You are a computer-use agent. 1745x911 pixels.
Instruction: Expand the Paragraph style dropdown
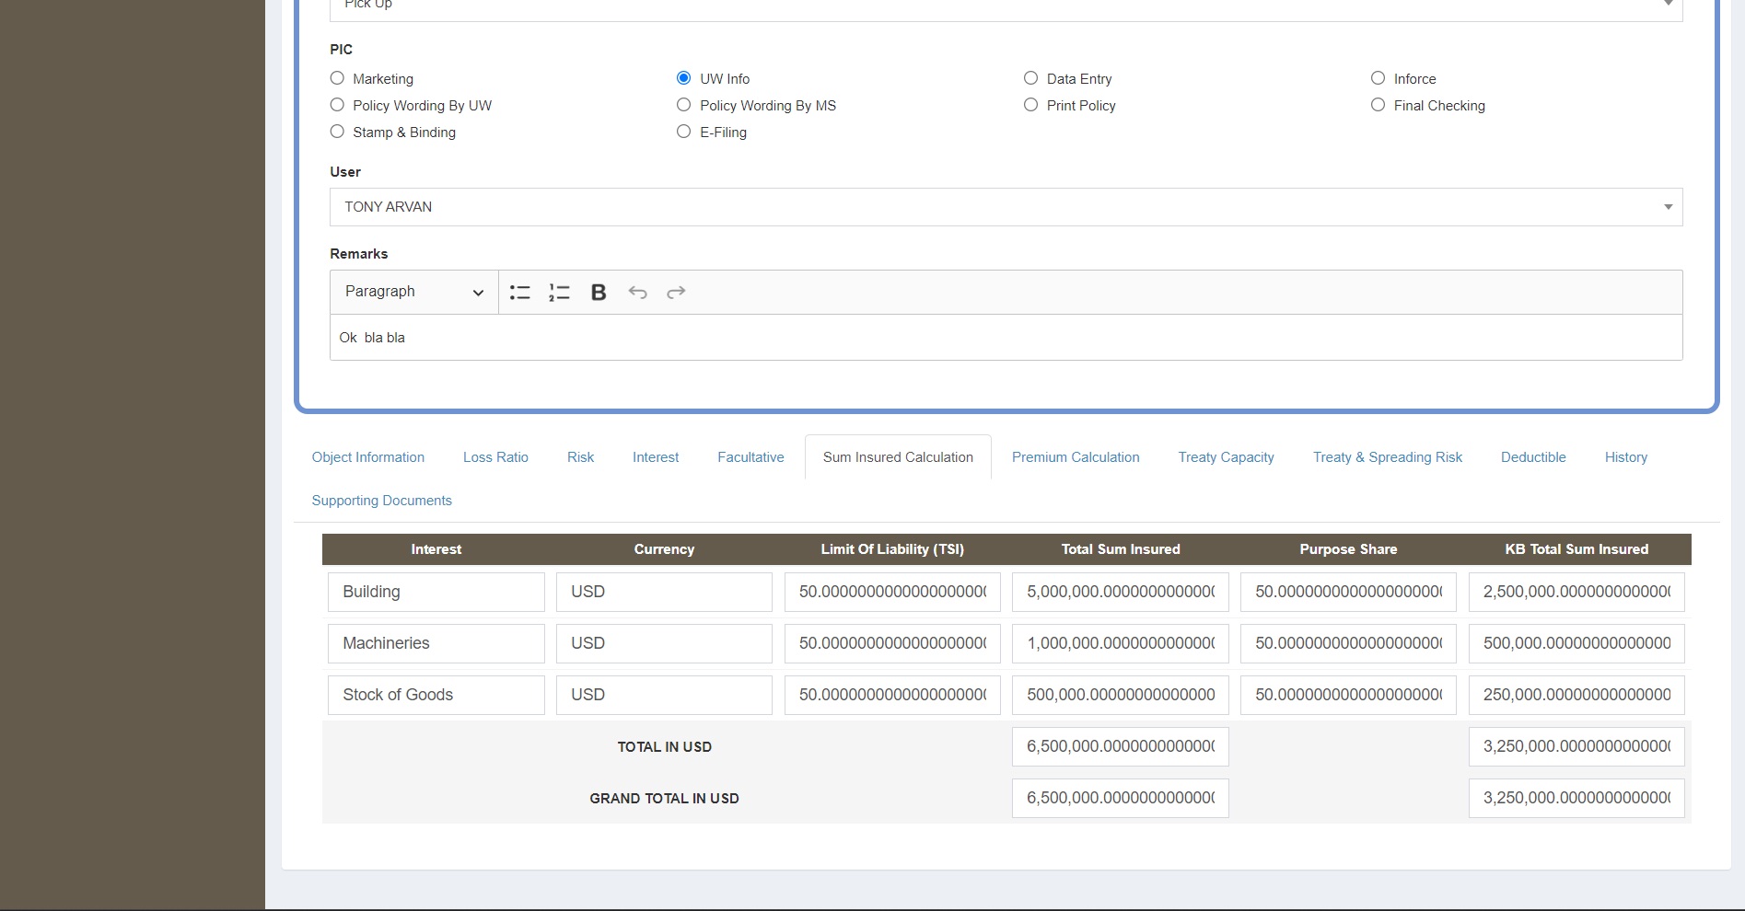413,292
